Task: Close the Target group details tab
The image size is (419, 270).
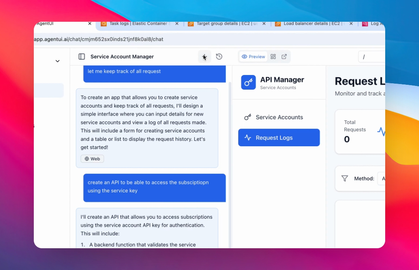Action: pos(264,24)
